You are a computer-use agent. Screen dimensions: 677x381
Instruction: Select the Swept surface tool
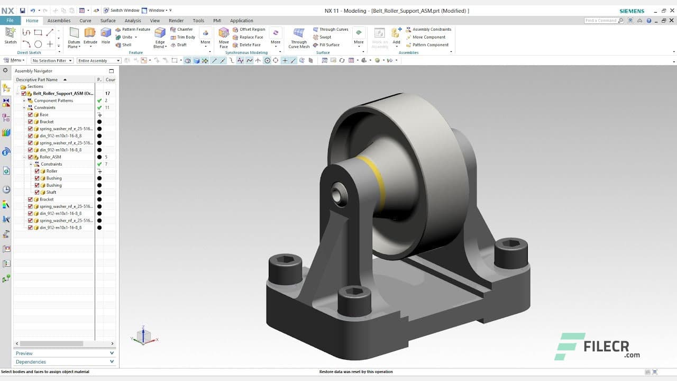click(x=325, y=37)
